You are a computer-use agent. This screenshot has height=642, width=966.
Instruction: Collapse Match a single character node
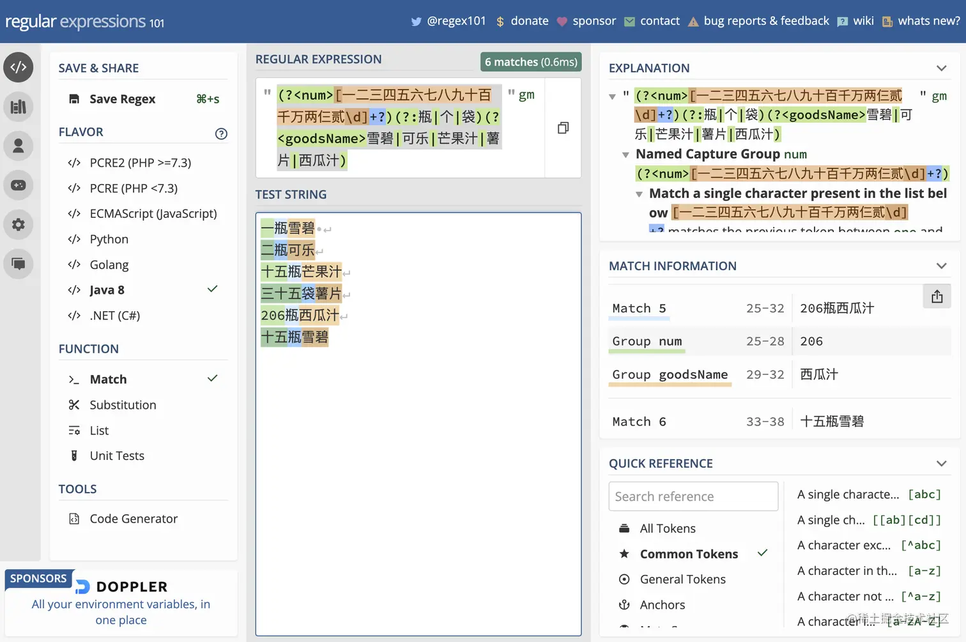(x=639, y=194)
